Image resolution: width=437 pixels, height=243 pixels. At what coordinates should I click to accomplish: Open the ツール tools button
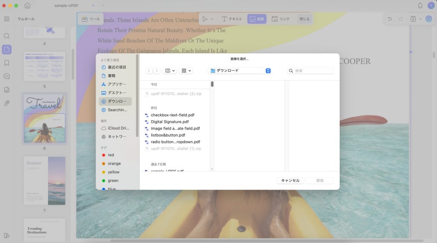coord(90,19)
